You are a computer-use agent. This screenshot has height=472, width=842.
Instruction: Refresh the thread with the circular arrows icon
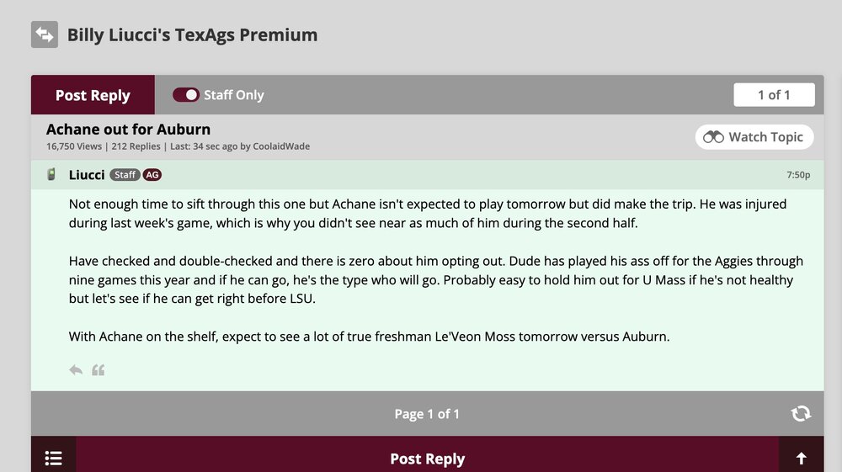click(x=801, y=413)
